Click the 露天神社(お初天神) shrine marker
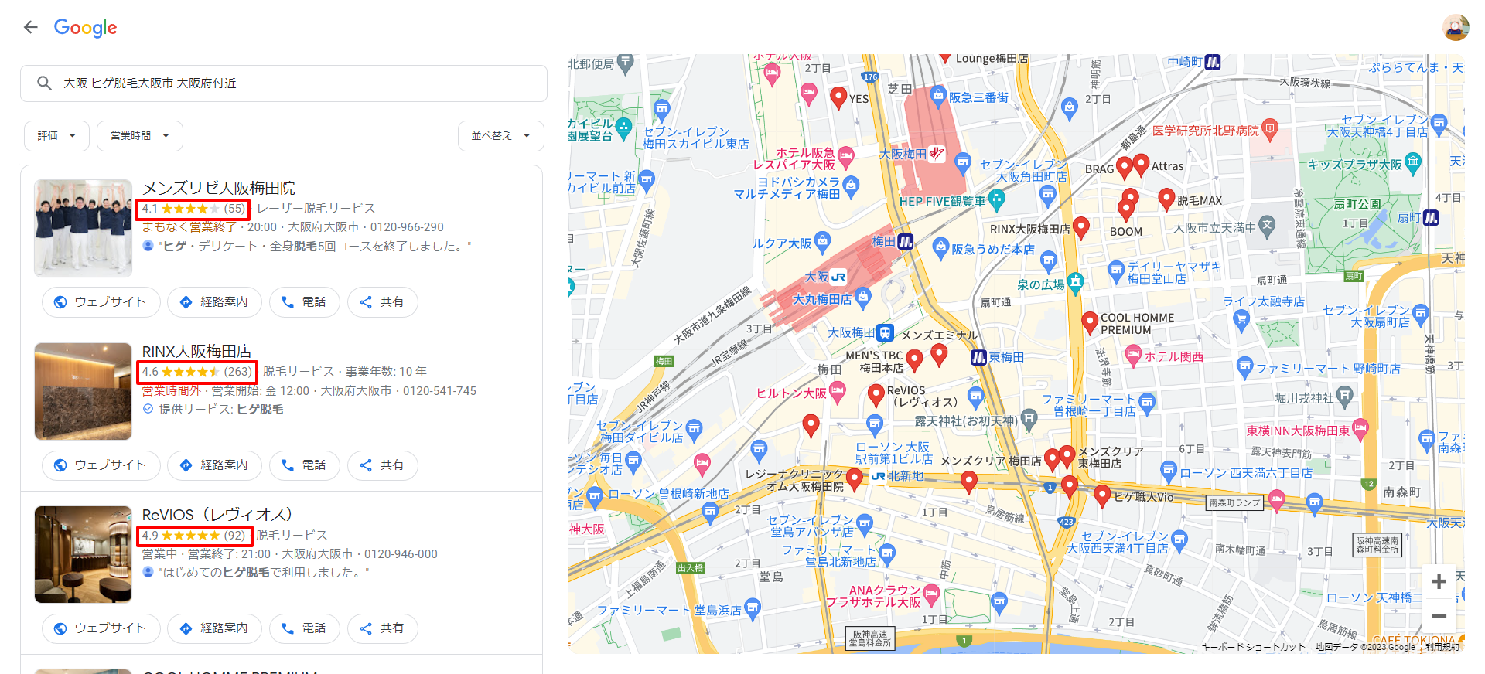The width and height of the screenshot is (1485, 674). point(1029,420)
